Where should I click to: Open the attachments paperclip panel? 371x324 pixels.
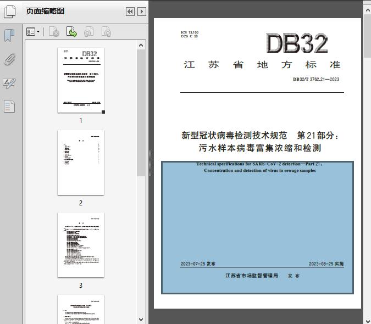click(10, 59)
